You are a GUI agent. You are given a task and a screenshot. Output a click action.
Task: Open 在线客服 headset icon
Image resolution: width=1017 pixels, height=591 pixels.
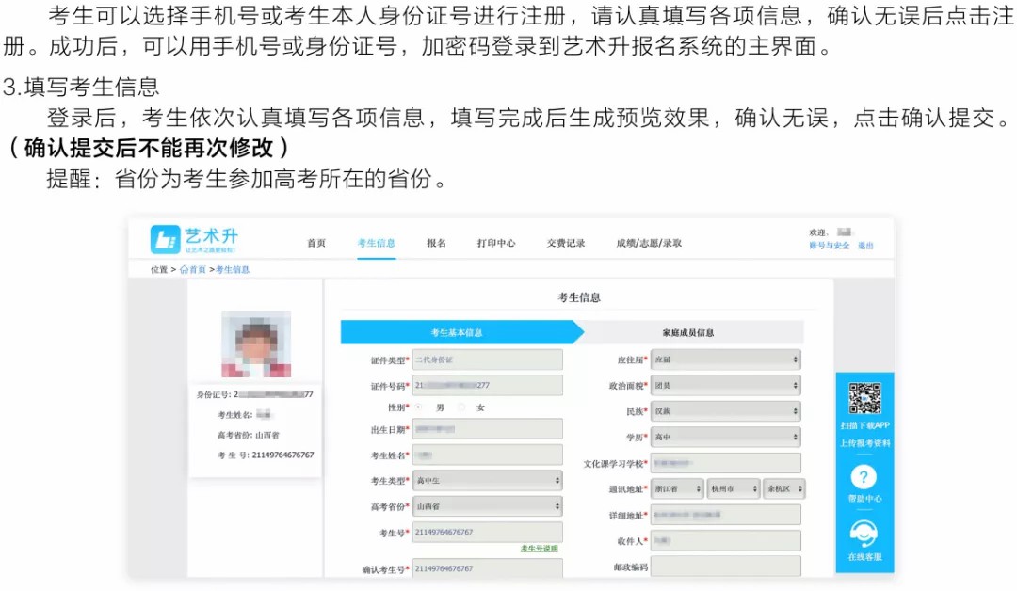click(x=864, y=535)
